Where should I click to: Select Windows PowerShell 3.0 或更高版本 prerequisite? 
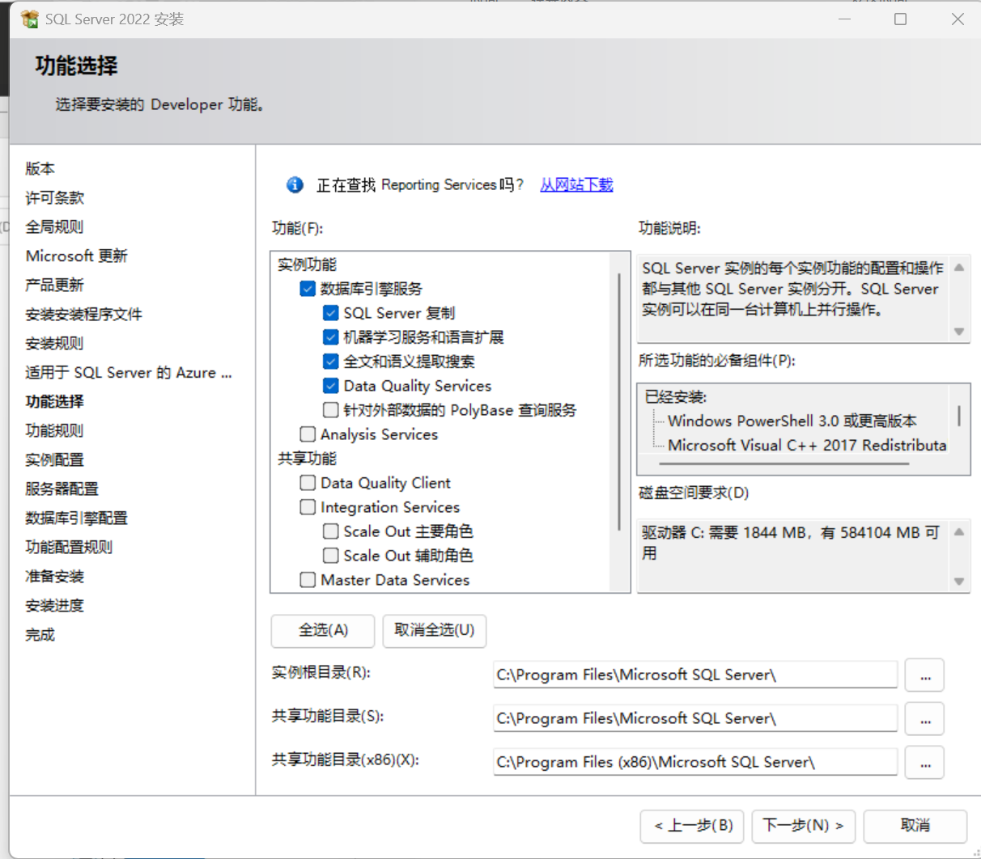pyautogui.click(x=792, y=421)
